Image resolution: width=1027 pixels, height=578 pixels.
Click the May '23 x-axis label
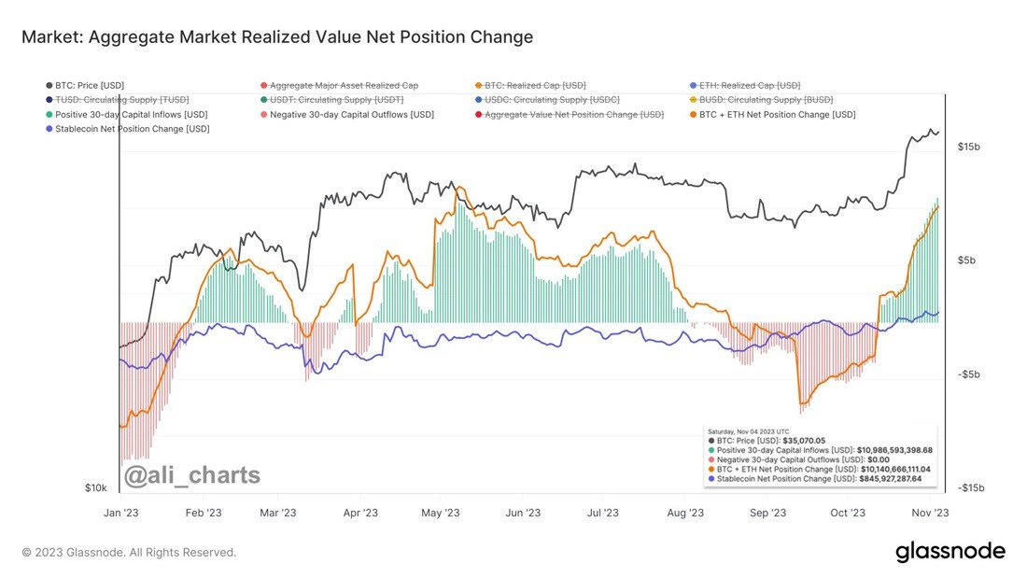(440, 513)
